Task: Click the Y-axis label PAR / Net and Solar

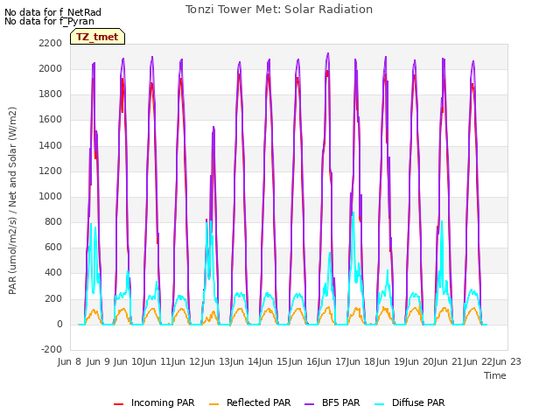Action: (12, 200)
